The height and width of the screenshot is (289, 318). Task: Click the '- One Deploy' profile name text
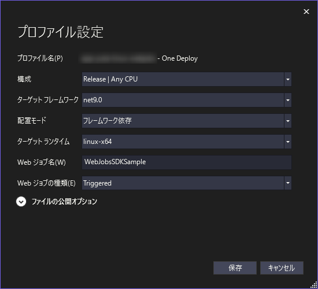pyautogui.click(x=178, y=58)
